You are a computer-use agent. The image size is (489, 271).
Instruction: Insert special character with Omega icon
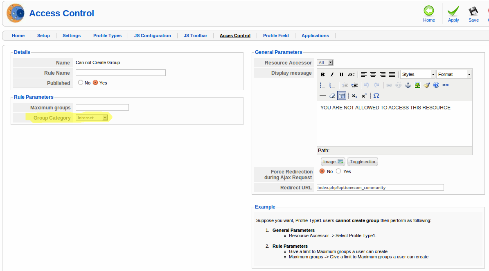pos(376,96)
